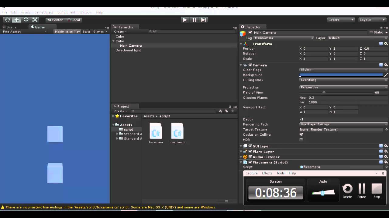Click the Stats button in Game view
Screen dimensions: 389x218
point(87,31)
